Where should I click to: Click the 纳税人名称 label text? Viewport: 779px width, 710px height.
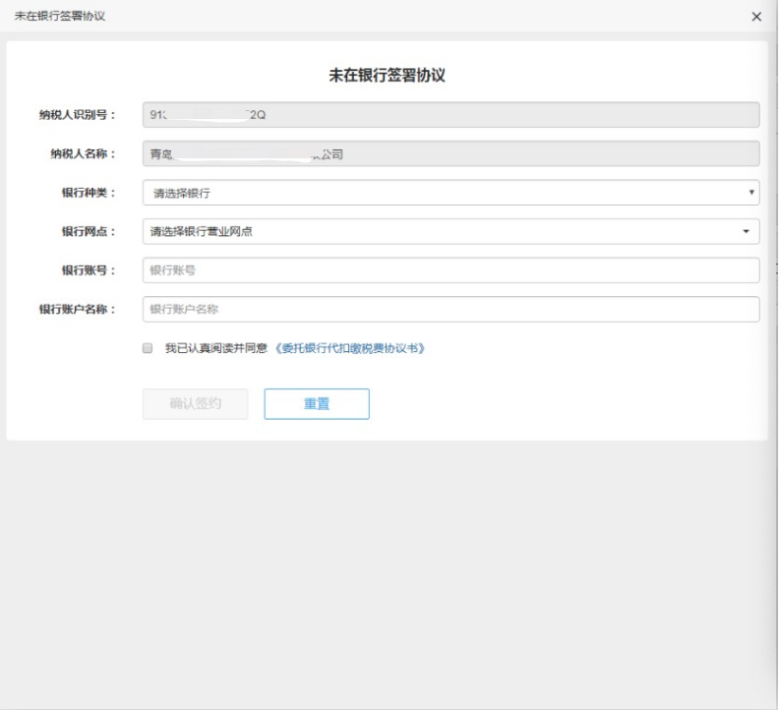[84, 154]
